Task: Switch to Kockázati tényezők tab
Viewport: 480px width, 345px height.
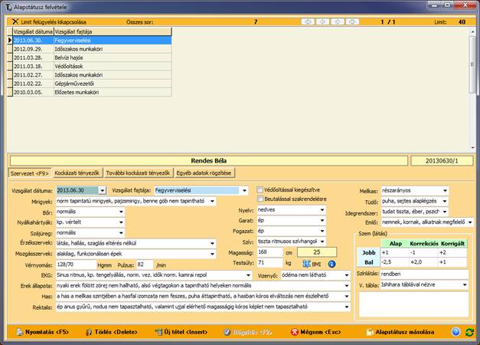Action: [77, 173]
